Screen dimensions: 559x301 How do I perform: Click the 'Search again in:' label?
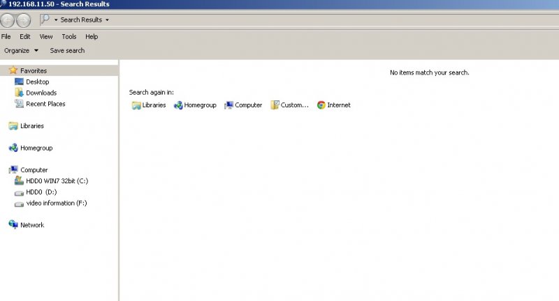[x=152, y=93]
